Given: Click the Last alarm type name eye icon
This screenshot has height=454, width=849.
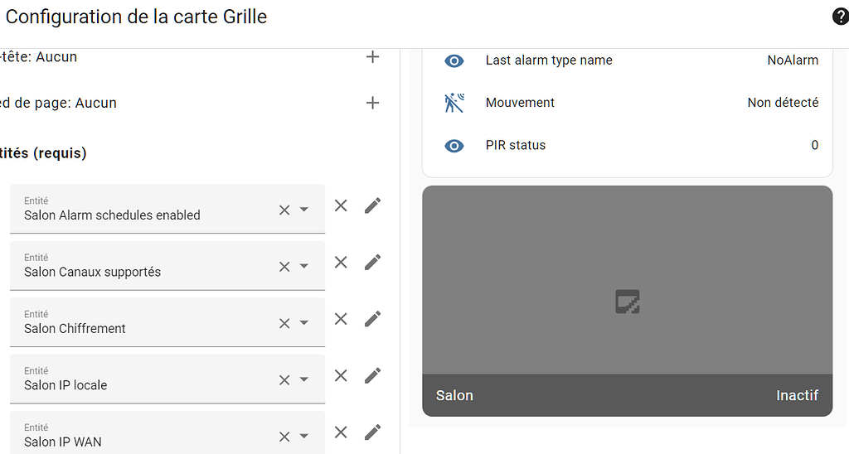Looking at the screenshot, I should [x=454, y=60].
